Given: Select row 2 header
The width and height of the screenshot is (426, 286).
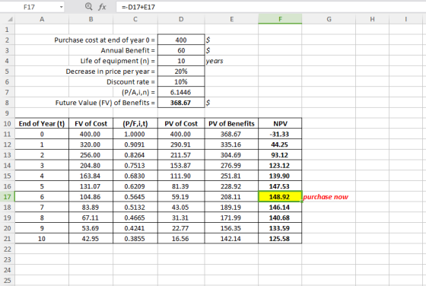Looking at the screenshot, I should [7, 40].
